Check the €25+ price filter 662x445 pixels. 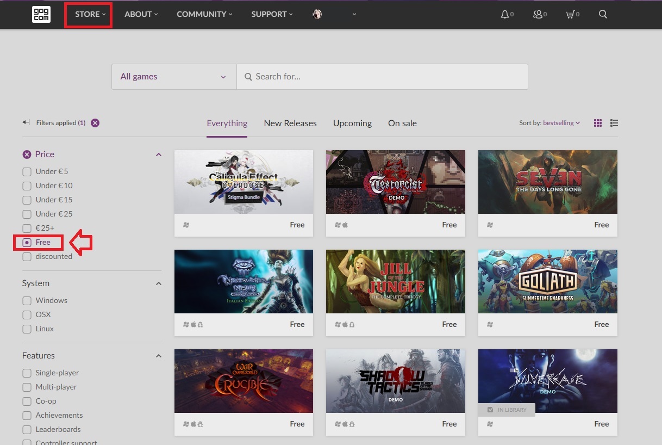coord(27,228)
